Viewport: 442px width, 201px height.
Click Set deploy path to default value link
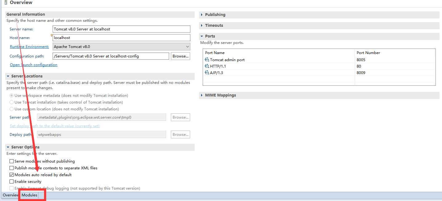point(55,126)
